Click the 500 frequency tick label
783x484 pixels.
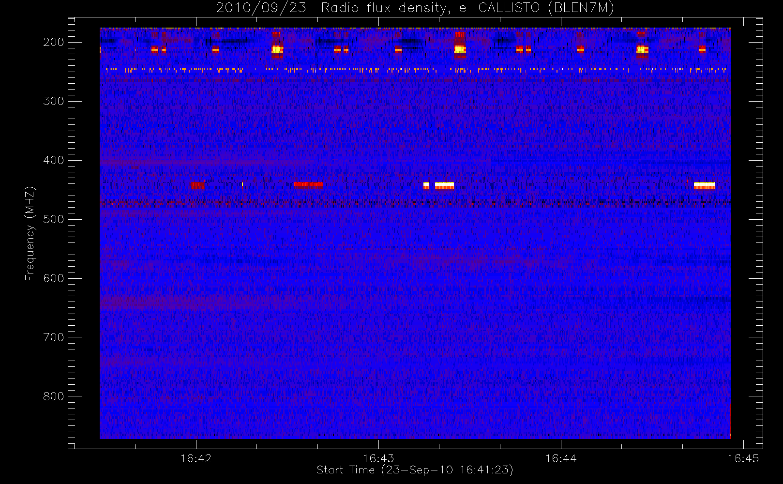tap(54, 219)
